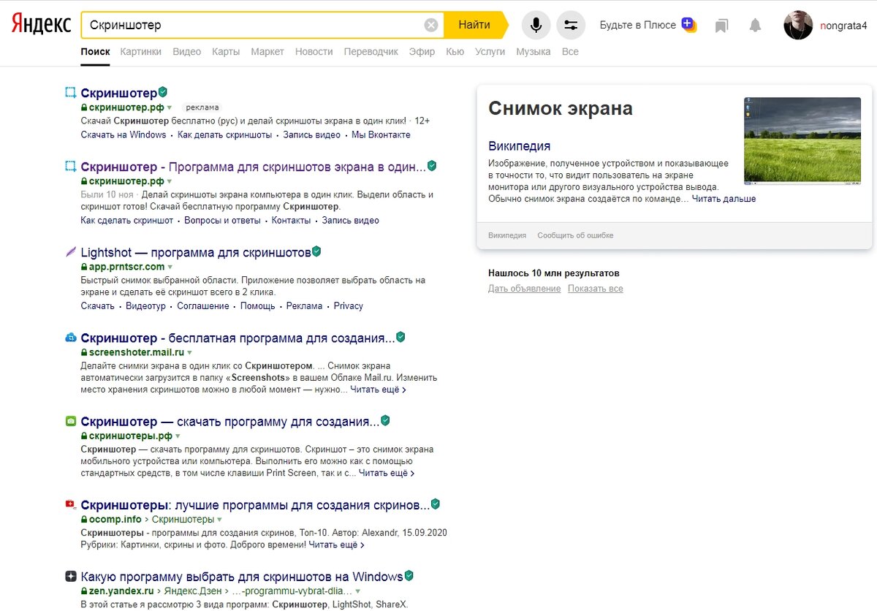Click the Плюс badge icon
The width and height of the screenshot is (877, 611).
pos(688,25)
